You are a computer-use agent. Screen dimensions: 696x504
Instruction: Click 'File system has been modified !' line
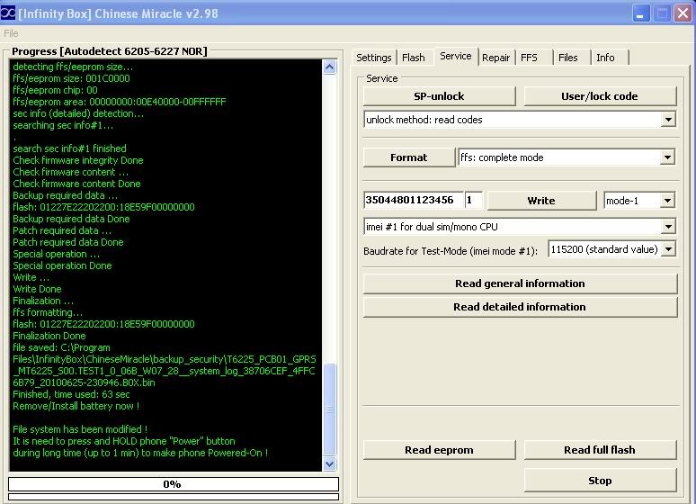80,429
